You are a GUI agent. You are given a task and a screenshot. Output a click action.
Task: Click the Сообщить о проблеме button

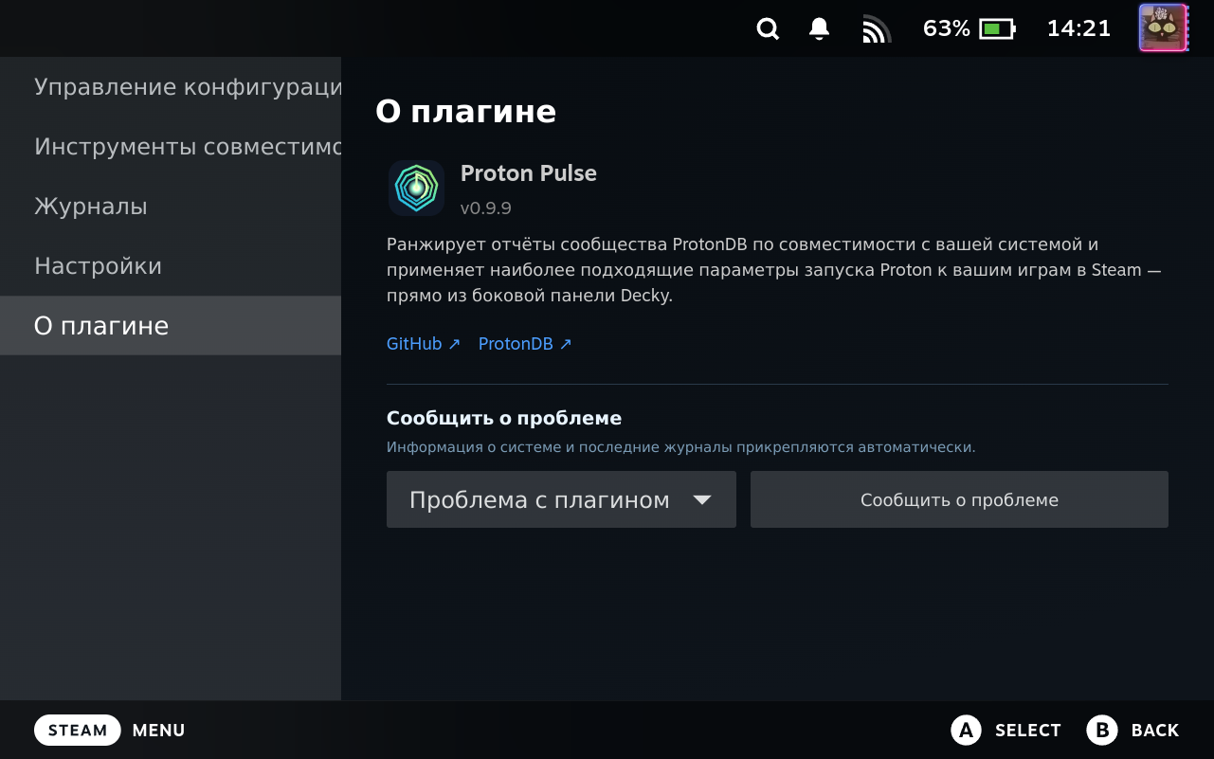[x=959, y=499]
